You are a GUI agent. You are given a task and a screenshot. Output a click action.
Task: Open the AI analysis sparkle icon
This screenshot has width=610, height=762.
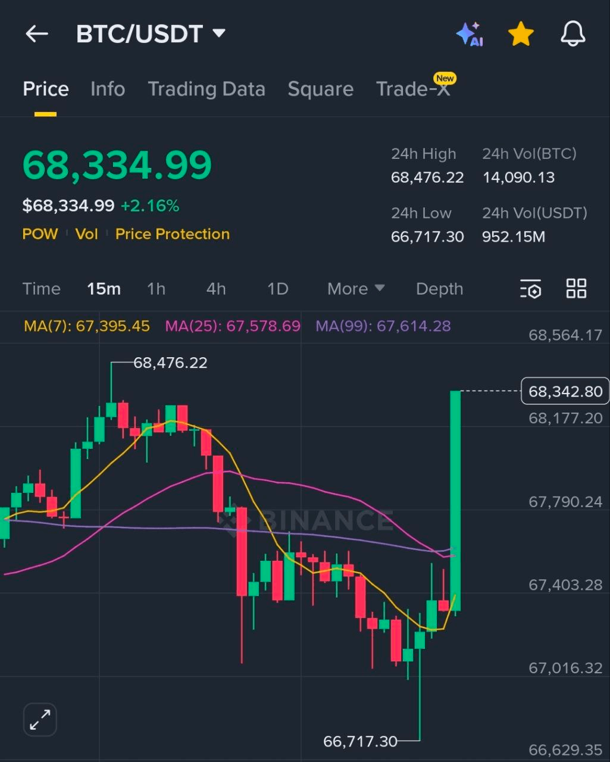point(470,34)
